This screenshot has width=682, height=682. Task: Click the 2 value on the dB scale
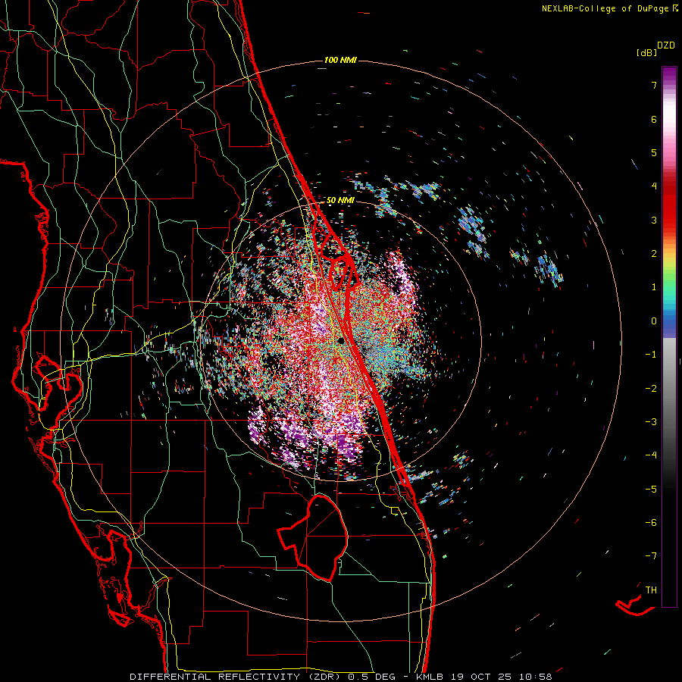[x=654, y=254]
